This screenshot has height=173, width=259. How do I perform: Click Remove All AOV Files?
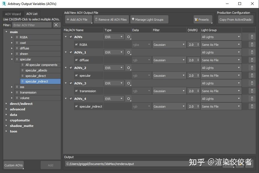point(111,19)
